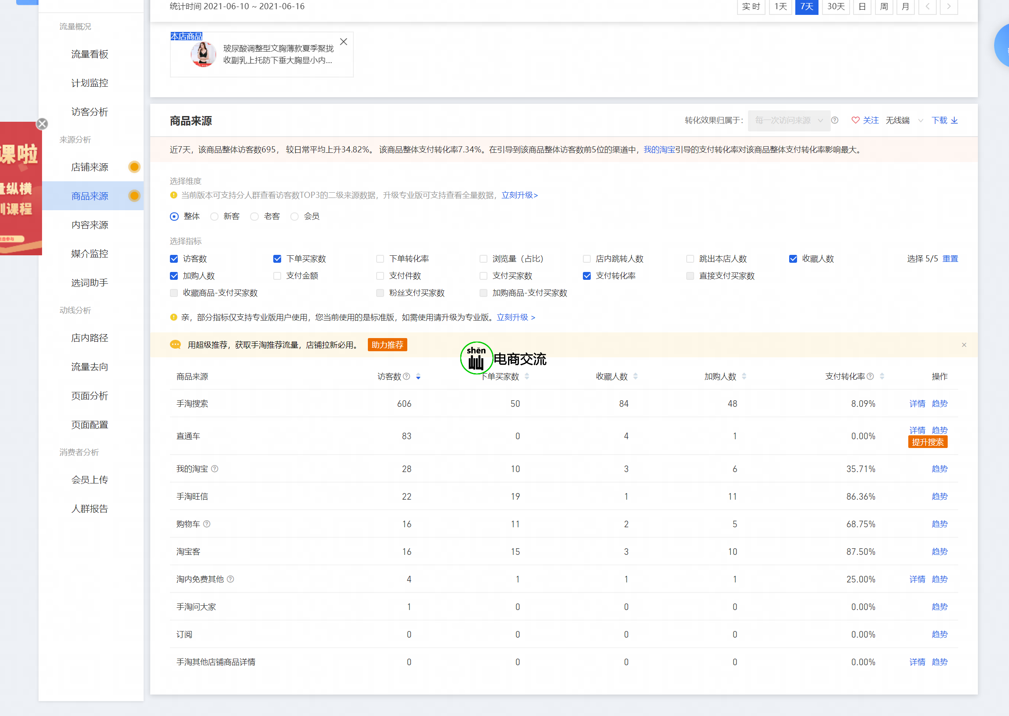Uncheck the 支付转化率 checkbox

[587, 276]
